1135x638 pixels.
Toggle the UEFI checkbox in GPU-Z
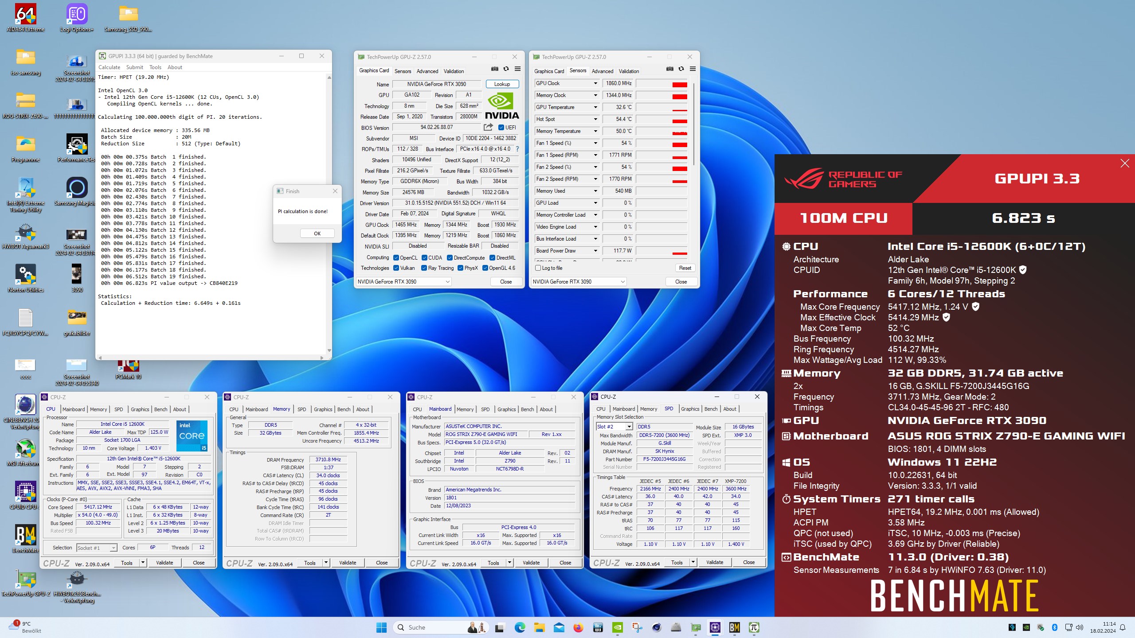[501, 128]
